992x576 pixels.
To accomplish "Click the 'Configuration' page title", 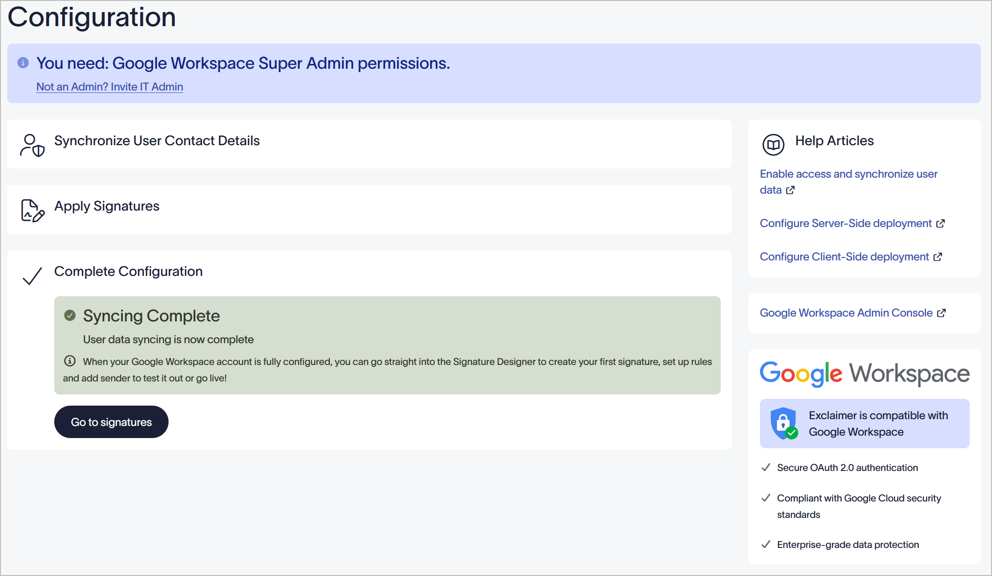I will 92,17.
